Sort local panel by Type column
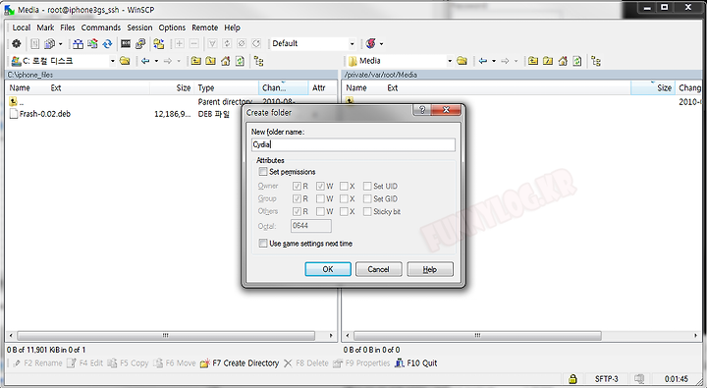 227,88
